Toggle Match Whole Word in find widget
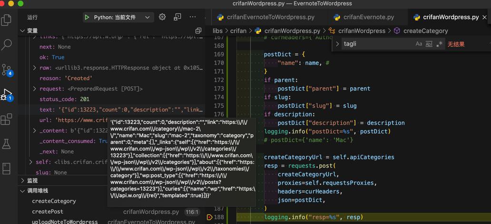 click(x=429, y=44)
